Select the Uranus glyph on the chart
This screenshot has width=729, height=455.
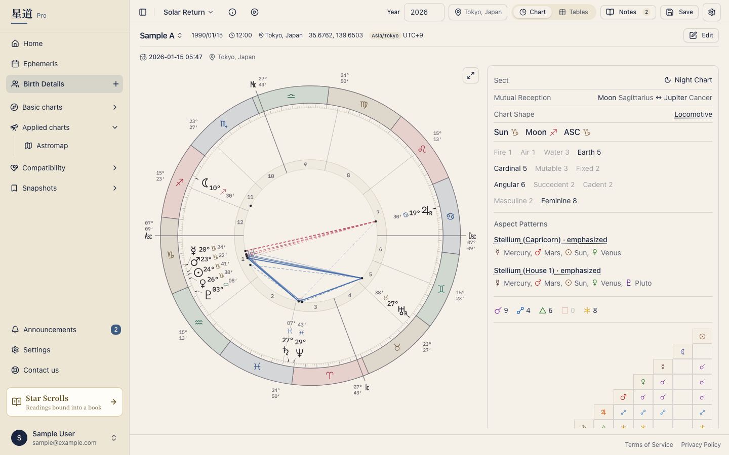point(402,310)
